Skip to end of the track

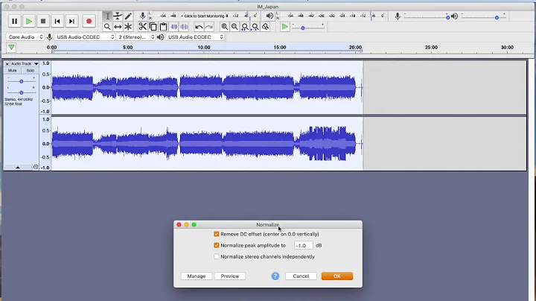[x=71, y=21]
